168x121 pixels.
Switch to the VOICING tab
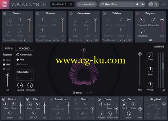pyautogui.click(x=24, y=49)
